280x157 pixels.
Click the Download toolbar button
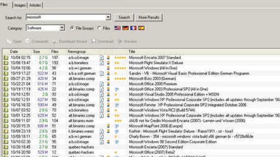coord(103,41)
